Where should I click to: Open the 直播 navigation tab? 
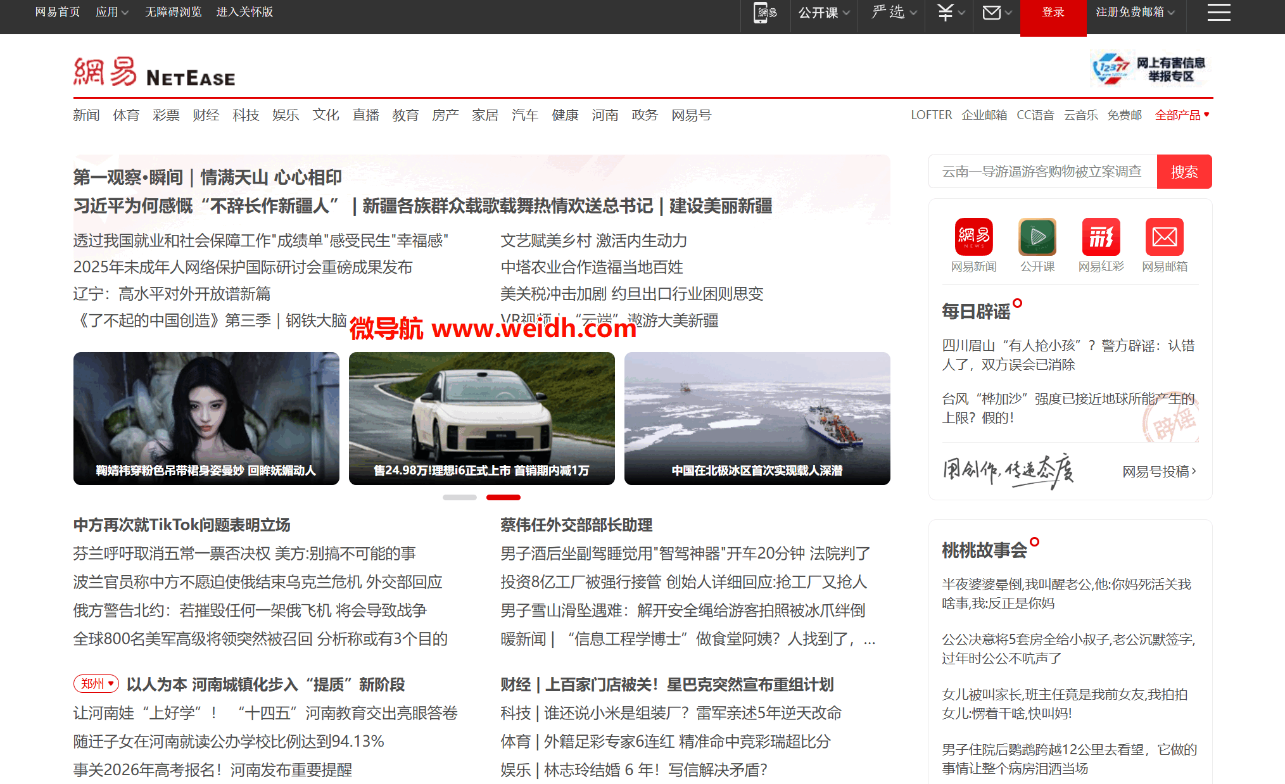pyautogui.click(x=365, y=115)
